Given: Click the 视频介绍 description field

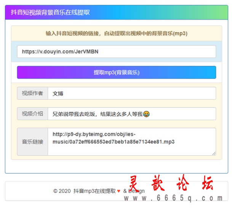Looking at the screenshot, I should (132, 114).
